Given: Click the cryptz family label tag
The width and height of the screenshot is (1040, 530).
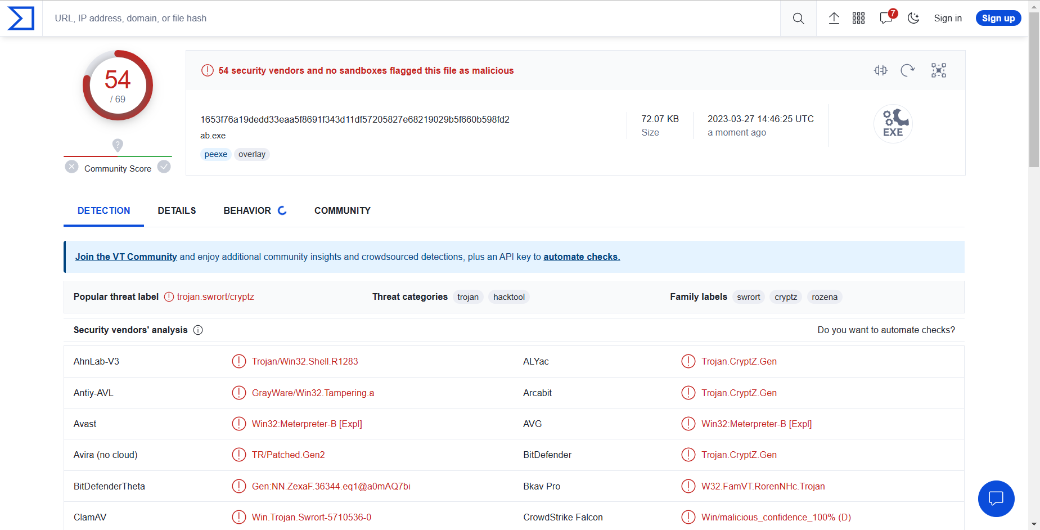Looking at the screenshot, I should (786, 297).
